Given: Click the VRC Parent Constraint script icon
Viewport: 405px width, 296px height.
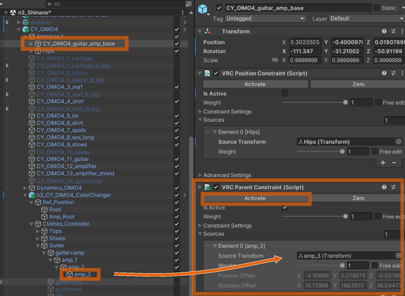Looking at the screenshot, I should 207,187.
